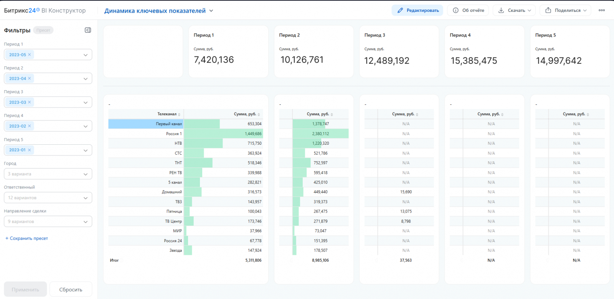Click the Сохранить пресет link
Viewport: 614px width, 299px height.
(x=26, y=238)
